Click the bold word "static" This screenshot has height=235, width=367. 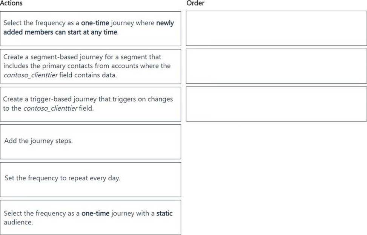tap(164, 213)
